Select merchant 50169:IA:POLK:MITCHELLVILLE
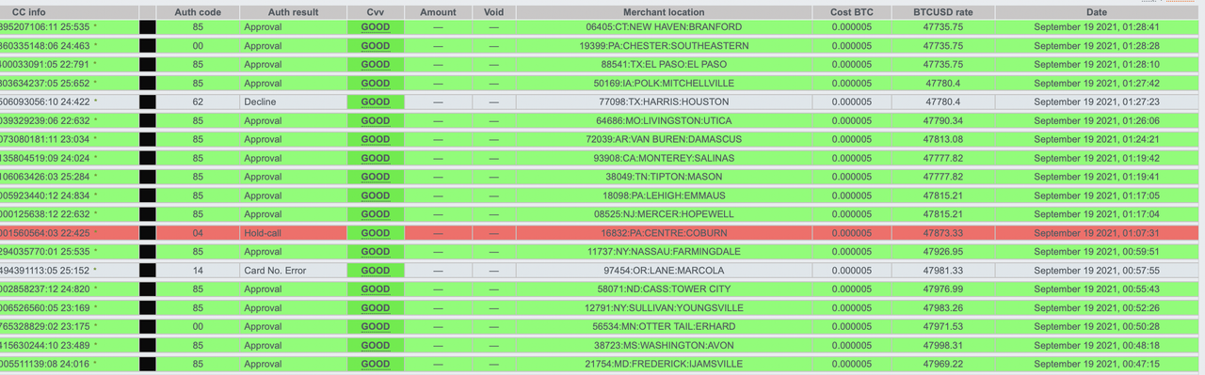This screenshot has height=375, width=1205. click(664, 84)
